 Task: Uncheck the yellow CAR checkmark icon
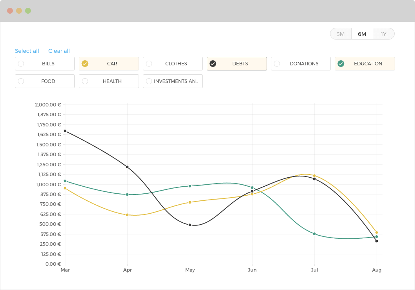pyautogui.click(x=85, y=63)
